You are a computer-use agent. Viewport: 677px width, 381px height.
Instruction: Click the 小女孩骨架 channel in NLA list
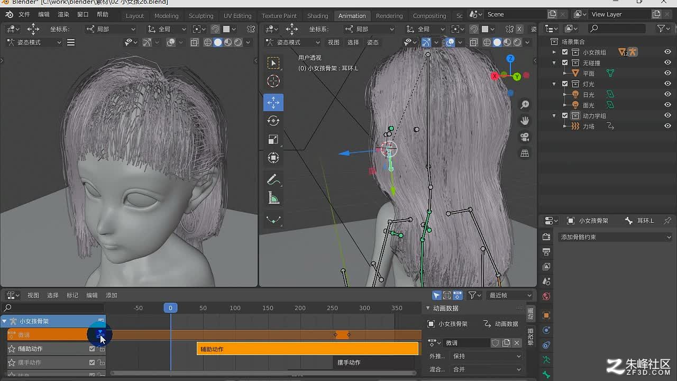53,321
